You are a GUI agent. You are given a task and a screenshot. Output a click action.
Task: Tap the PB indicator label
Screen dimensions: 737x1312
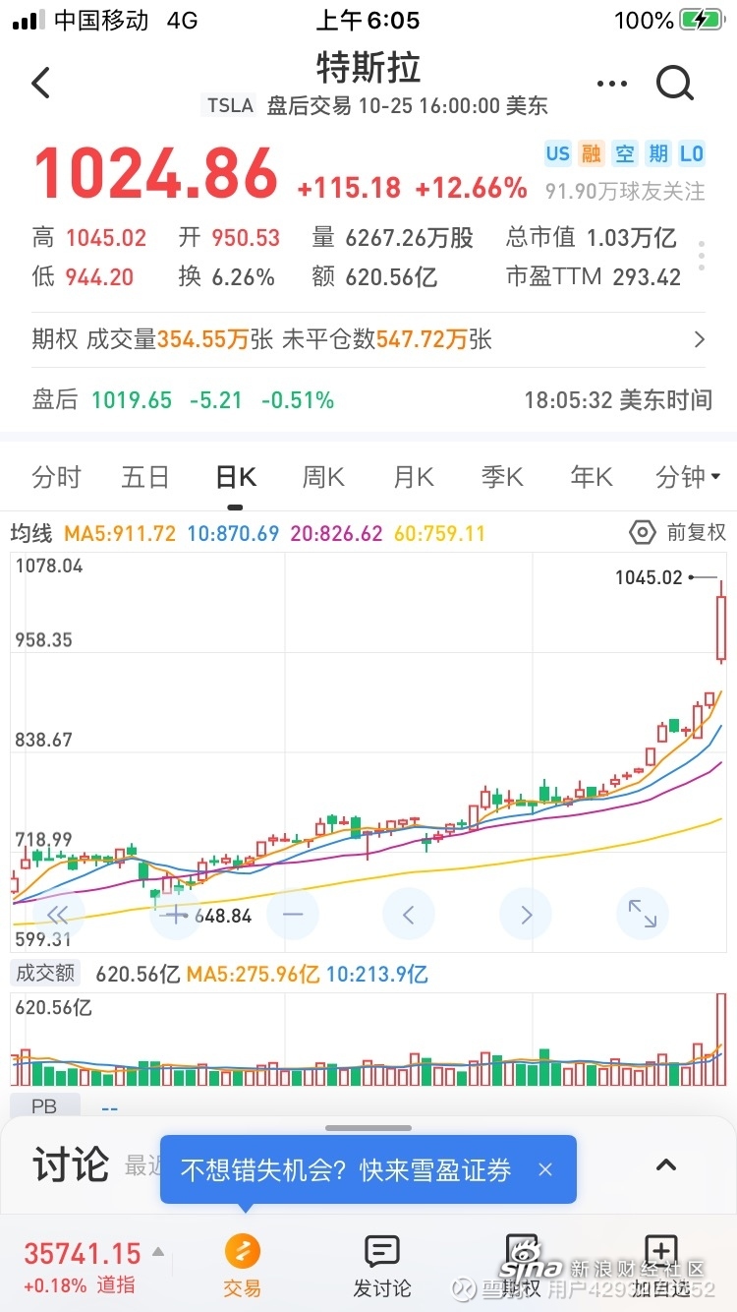44,1106
